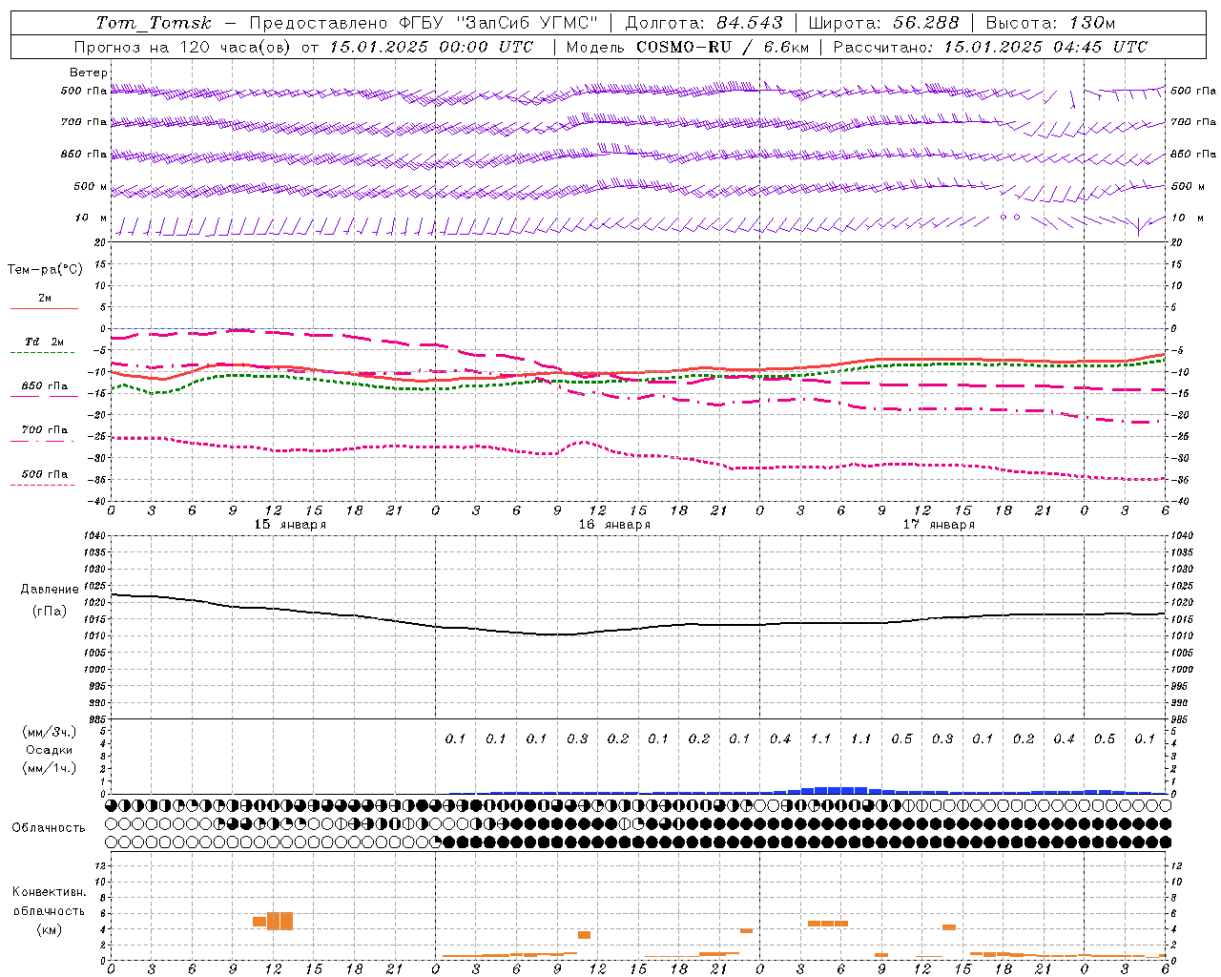Click the 'Конвективн.' chart label
The height and width of the screenshot is (977, 1221).
(x=49, y=892)
